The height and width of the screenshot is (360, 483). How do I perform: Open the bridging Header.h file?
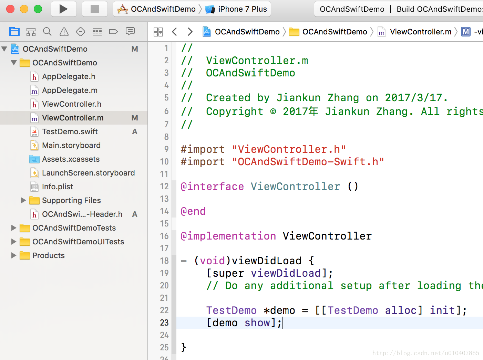click(74, 214)
